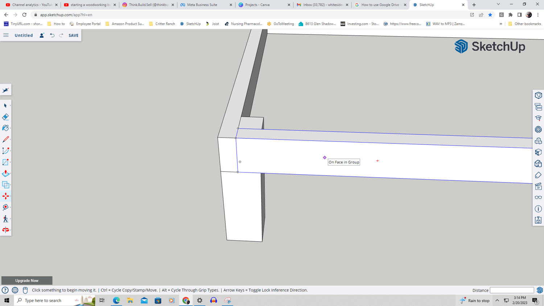
Task: Redo the undone action
Action: tap(61, 35)
